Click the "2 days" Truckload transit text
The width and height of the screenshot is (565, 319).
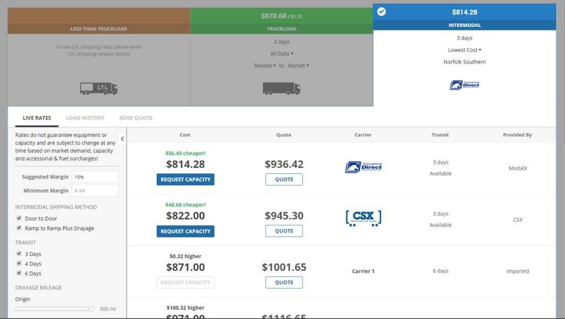point(281,42)
